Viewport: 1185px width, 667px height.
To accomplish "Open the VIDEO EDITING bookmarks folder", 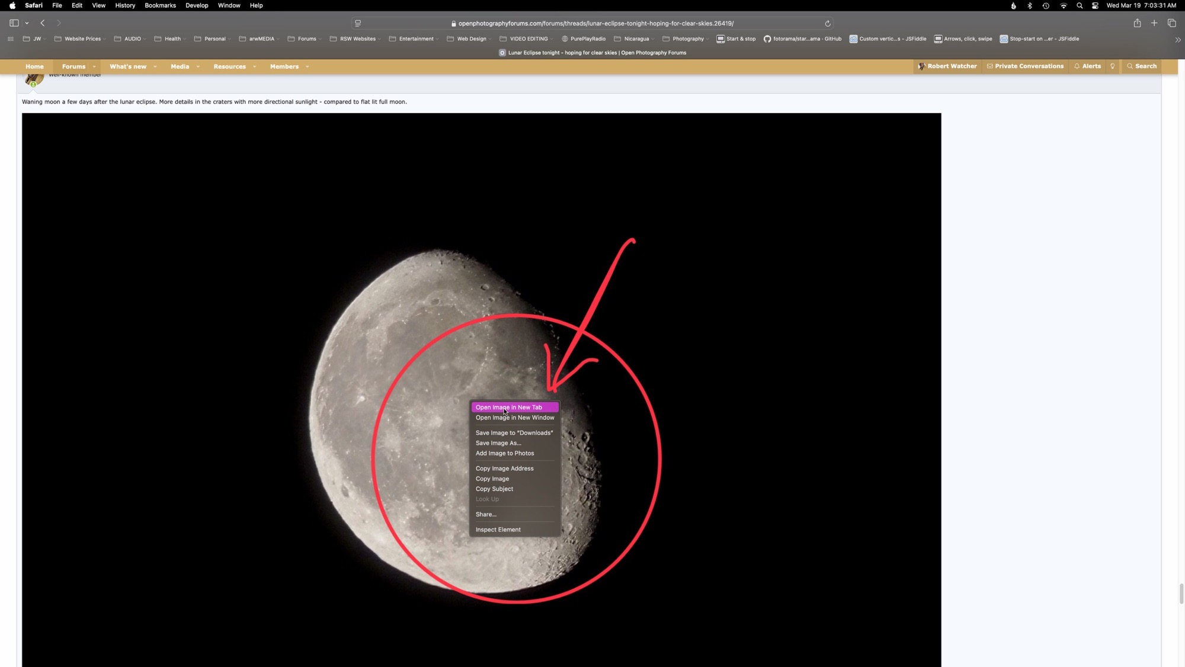I will click(x=526, y=39).
